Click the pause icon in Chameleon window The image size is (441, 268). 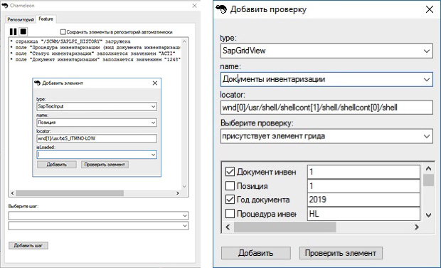coord(14,31)
